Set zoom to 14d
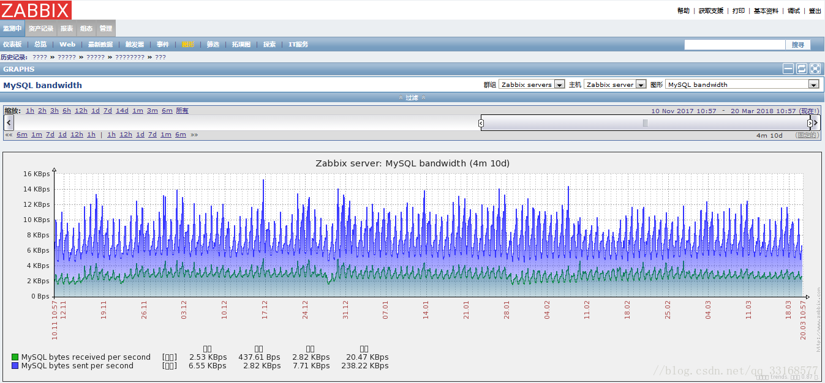The height and width of the screenshot is (383, 825). click(122, 111)
